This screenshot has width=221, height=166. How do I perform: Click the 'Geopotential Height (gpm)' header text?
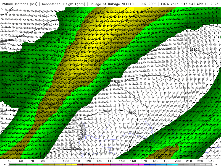tap(64, 4)
